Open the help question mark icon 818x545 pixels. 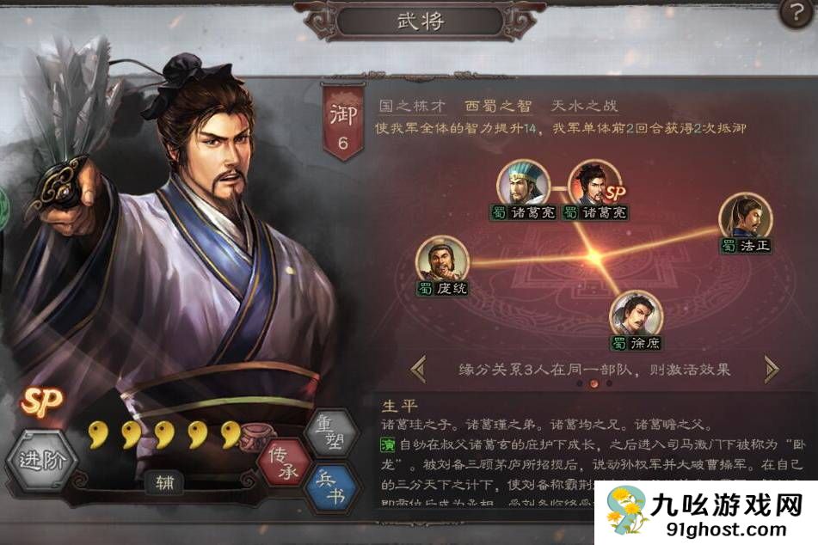tap(797, 13)
